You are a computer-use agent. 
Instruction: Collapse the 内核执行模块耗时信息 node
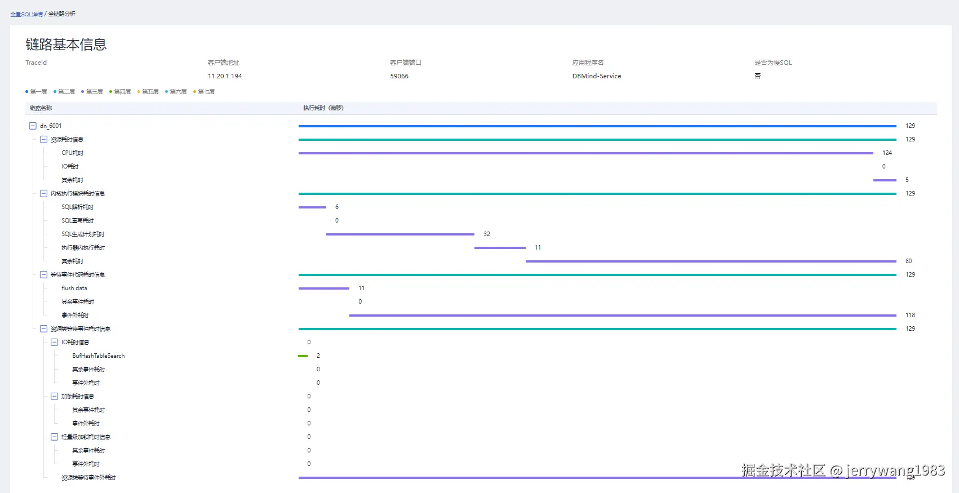[43, 194]
